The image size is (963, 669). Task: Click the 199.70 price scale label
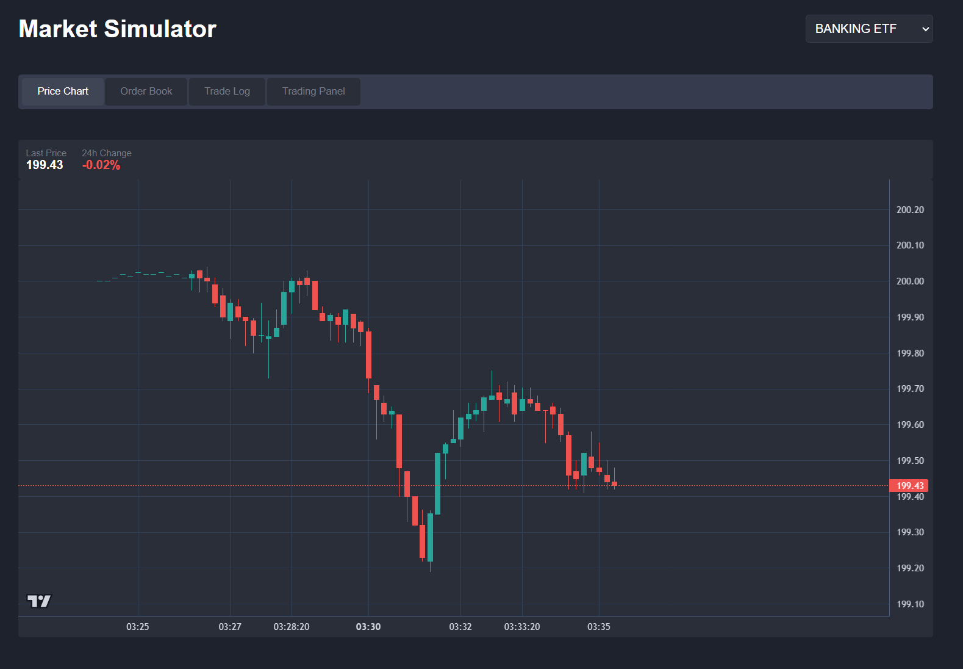[x=910, y=389]
